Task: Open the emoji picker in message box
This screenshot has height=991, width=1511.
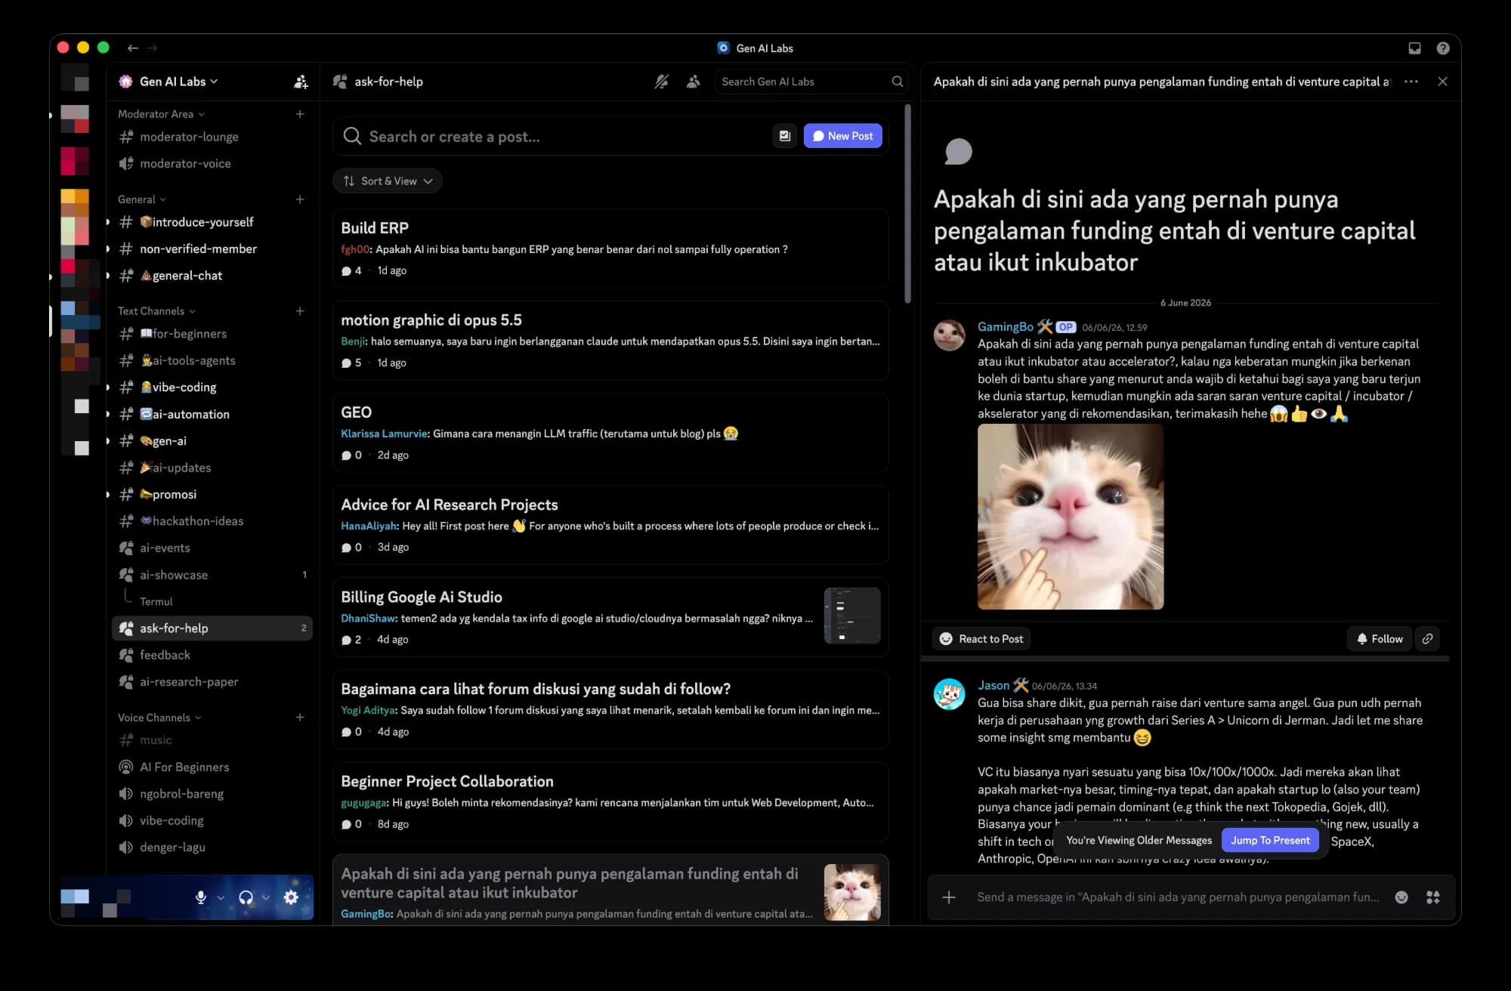Action: [1401, 897]
